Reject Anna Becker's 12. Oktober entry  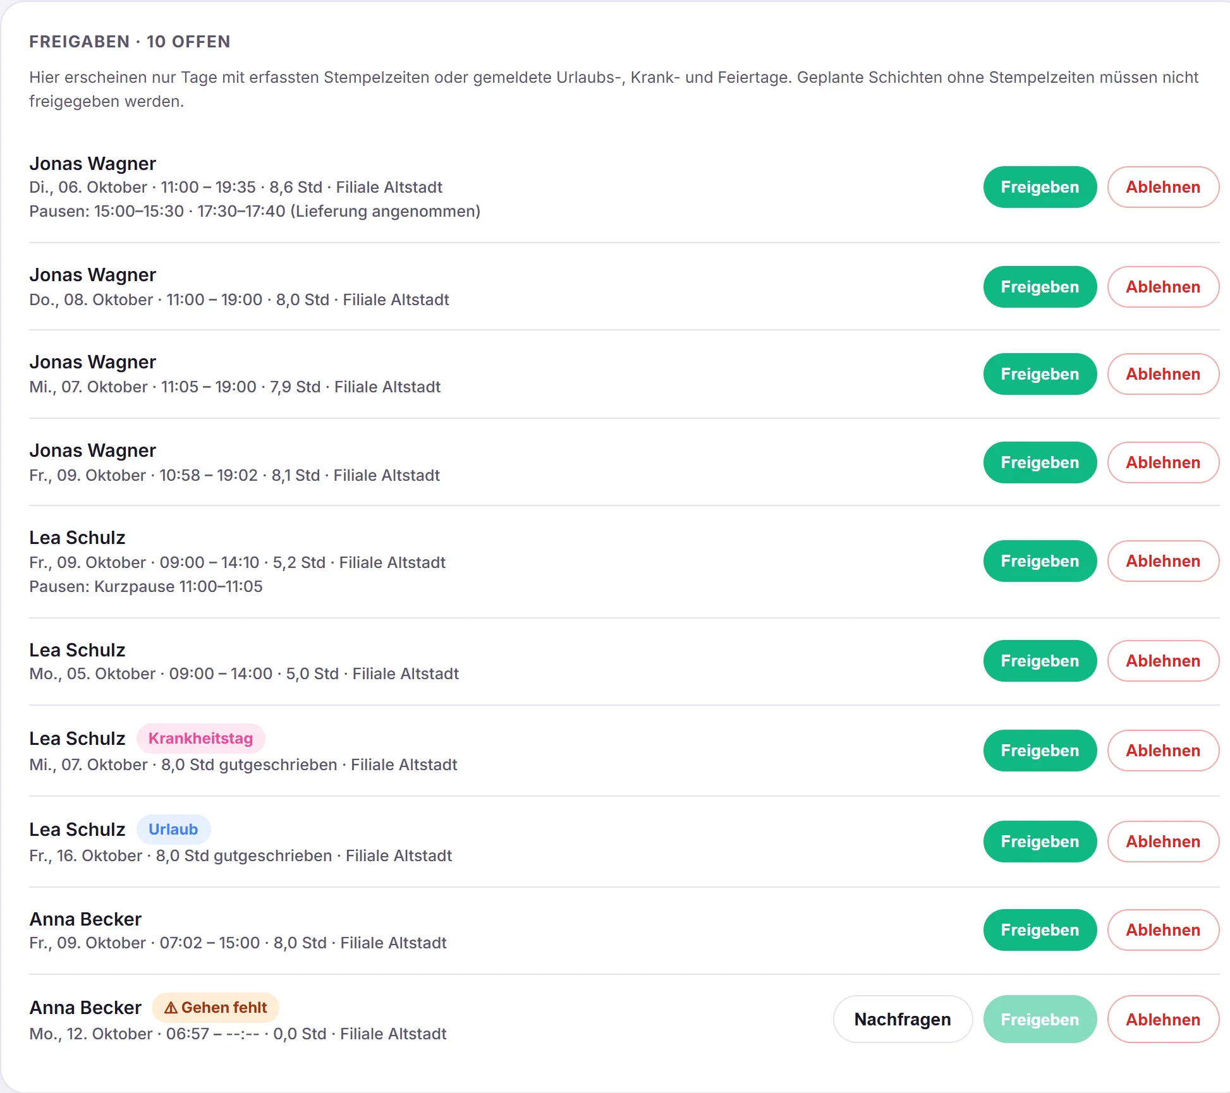[x=1163, y=1019]
